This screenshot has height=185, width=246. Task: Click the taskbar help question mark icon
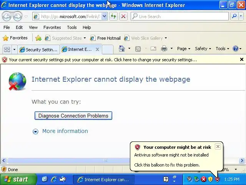tap(166, 179)
